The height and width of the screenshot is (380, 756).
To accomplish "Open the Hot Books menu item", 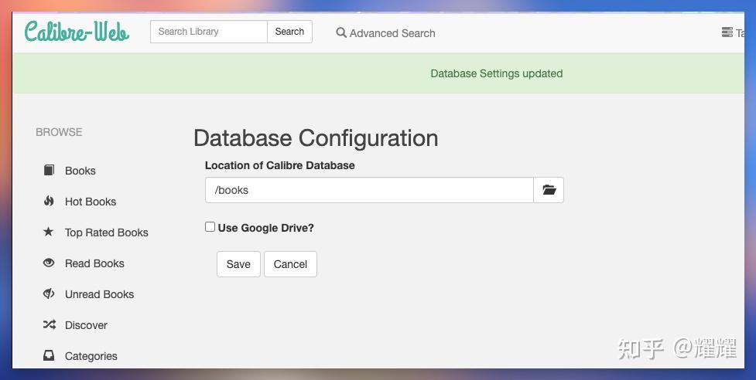I will pyautogui.click(x=91, y=202).
